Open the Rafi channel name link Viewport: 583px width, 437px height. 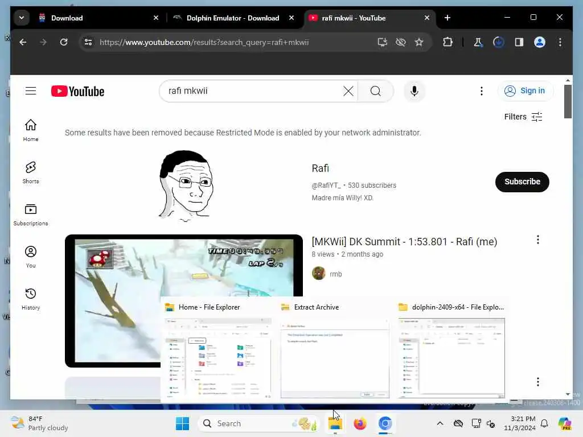click(320, 168)
